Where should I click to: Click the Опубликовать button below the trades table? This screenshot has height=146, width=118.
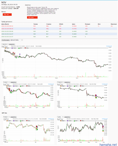click(x=6, y=40)
